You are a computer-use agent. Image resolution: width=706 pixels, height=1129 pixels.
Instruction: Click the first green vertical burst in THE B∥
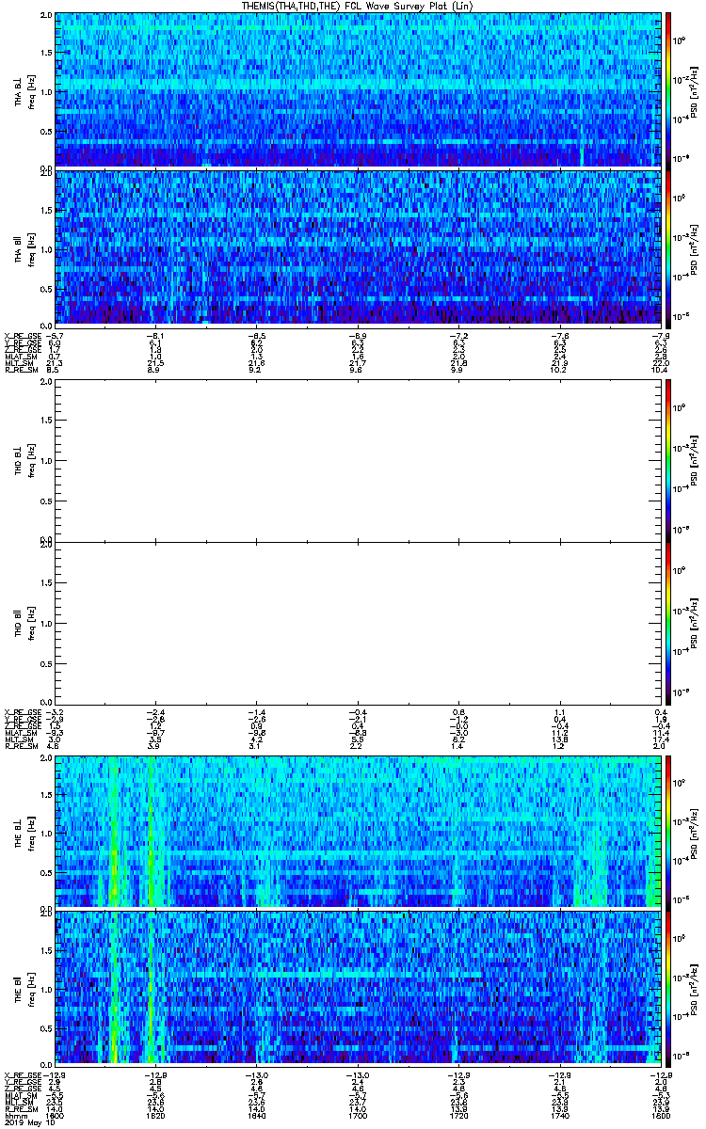[113, 986]
